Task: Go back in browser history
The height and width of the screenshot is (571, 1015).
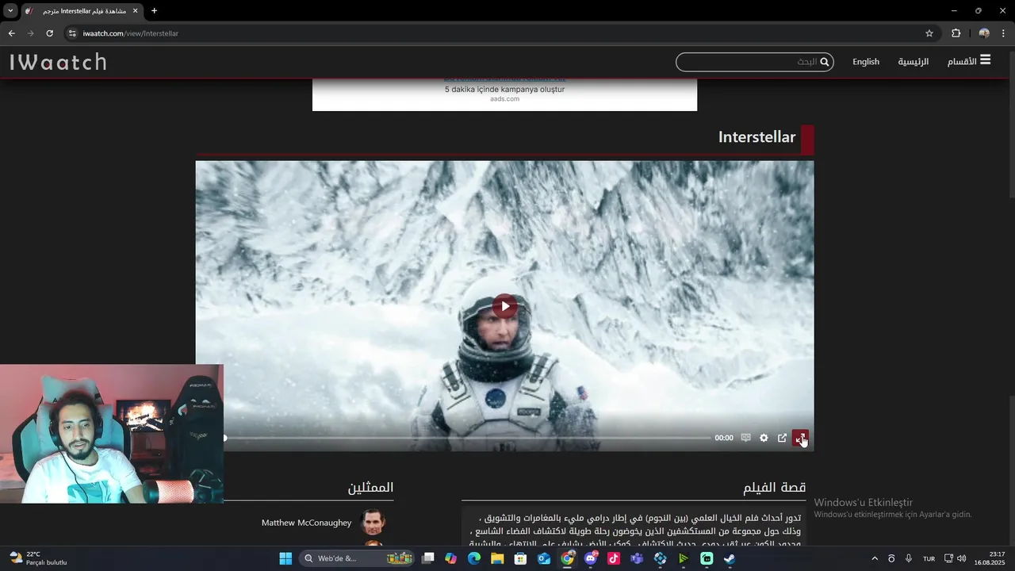Action: [11, 33]
